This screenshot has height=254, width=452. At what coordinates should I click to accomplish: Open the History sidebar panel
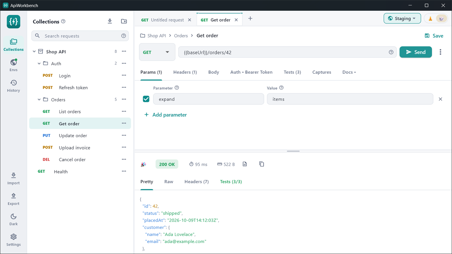pos(13,86)
